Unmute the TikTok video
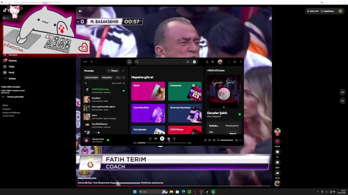This screenshot has height=195, width=348. pos(80,11)
